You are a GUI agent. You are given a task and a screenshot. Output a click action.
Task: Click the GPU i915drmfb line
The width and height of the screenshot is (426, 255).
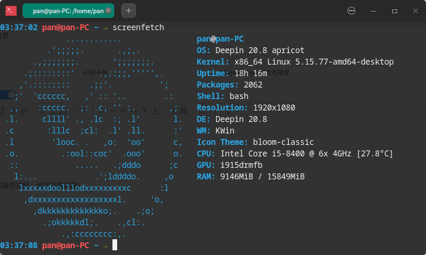coord(230,165)
